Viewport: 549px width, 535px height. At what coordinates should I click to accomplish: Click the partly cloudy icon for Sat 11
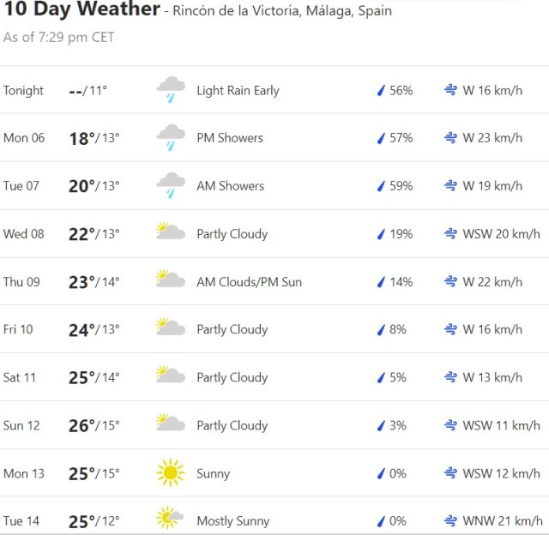170,376
